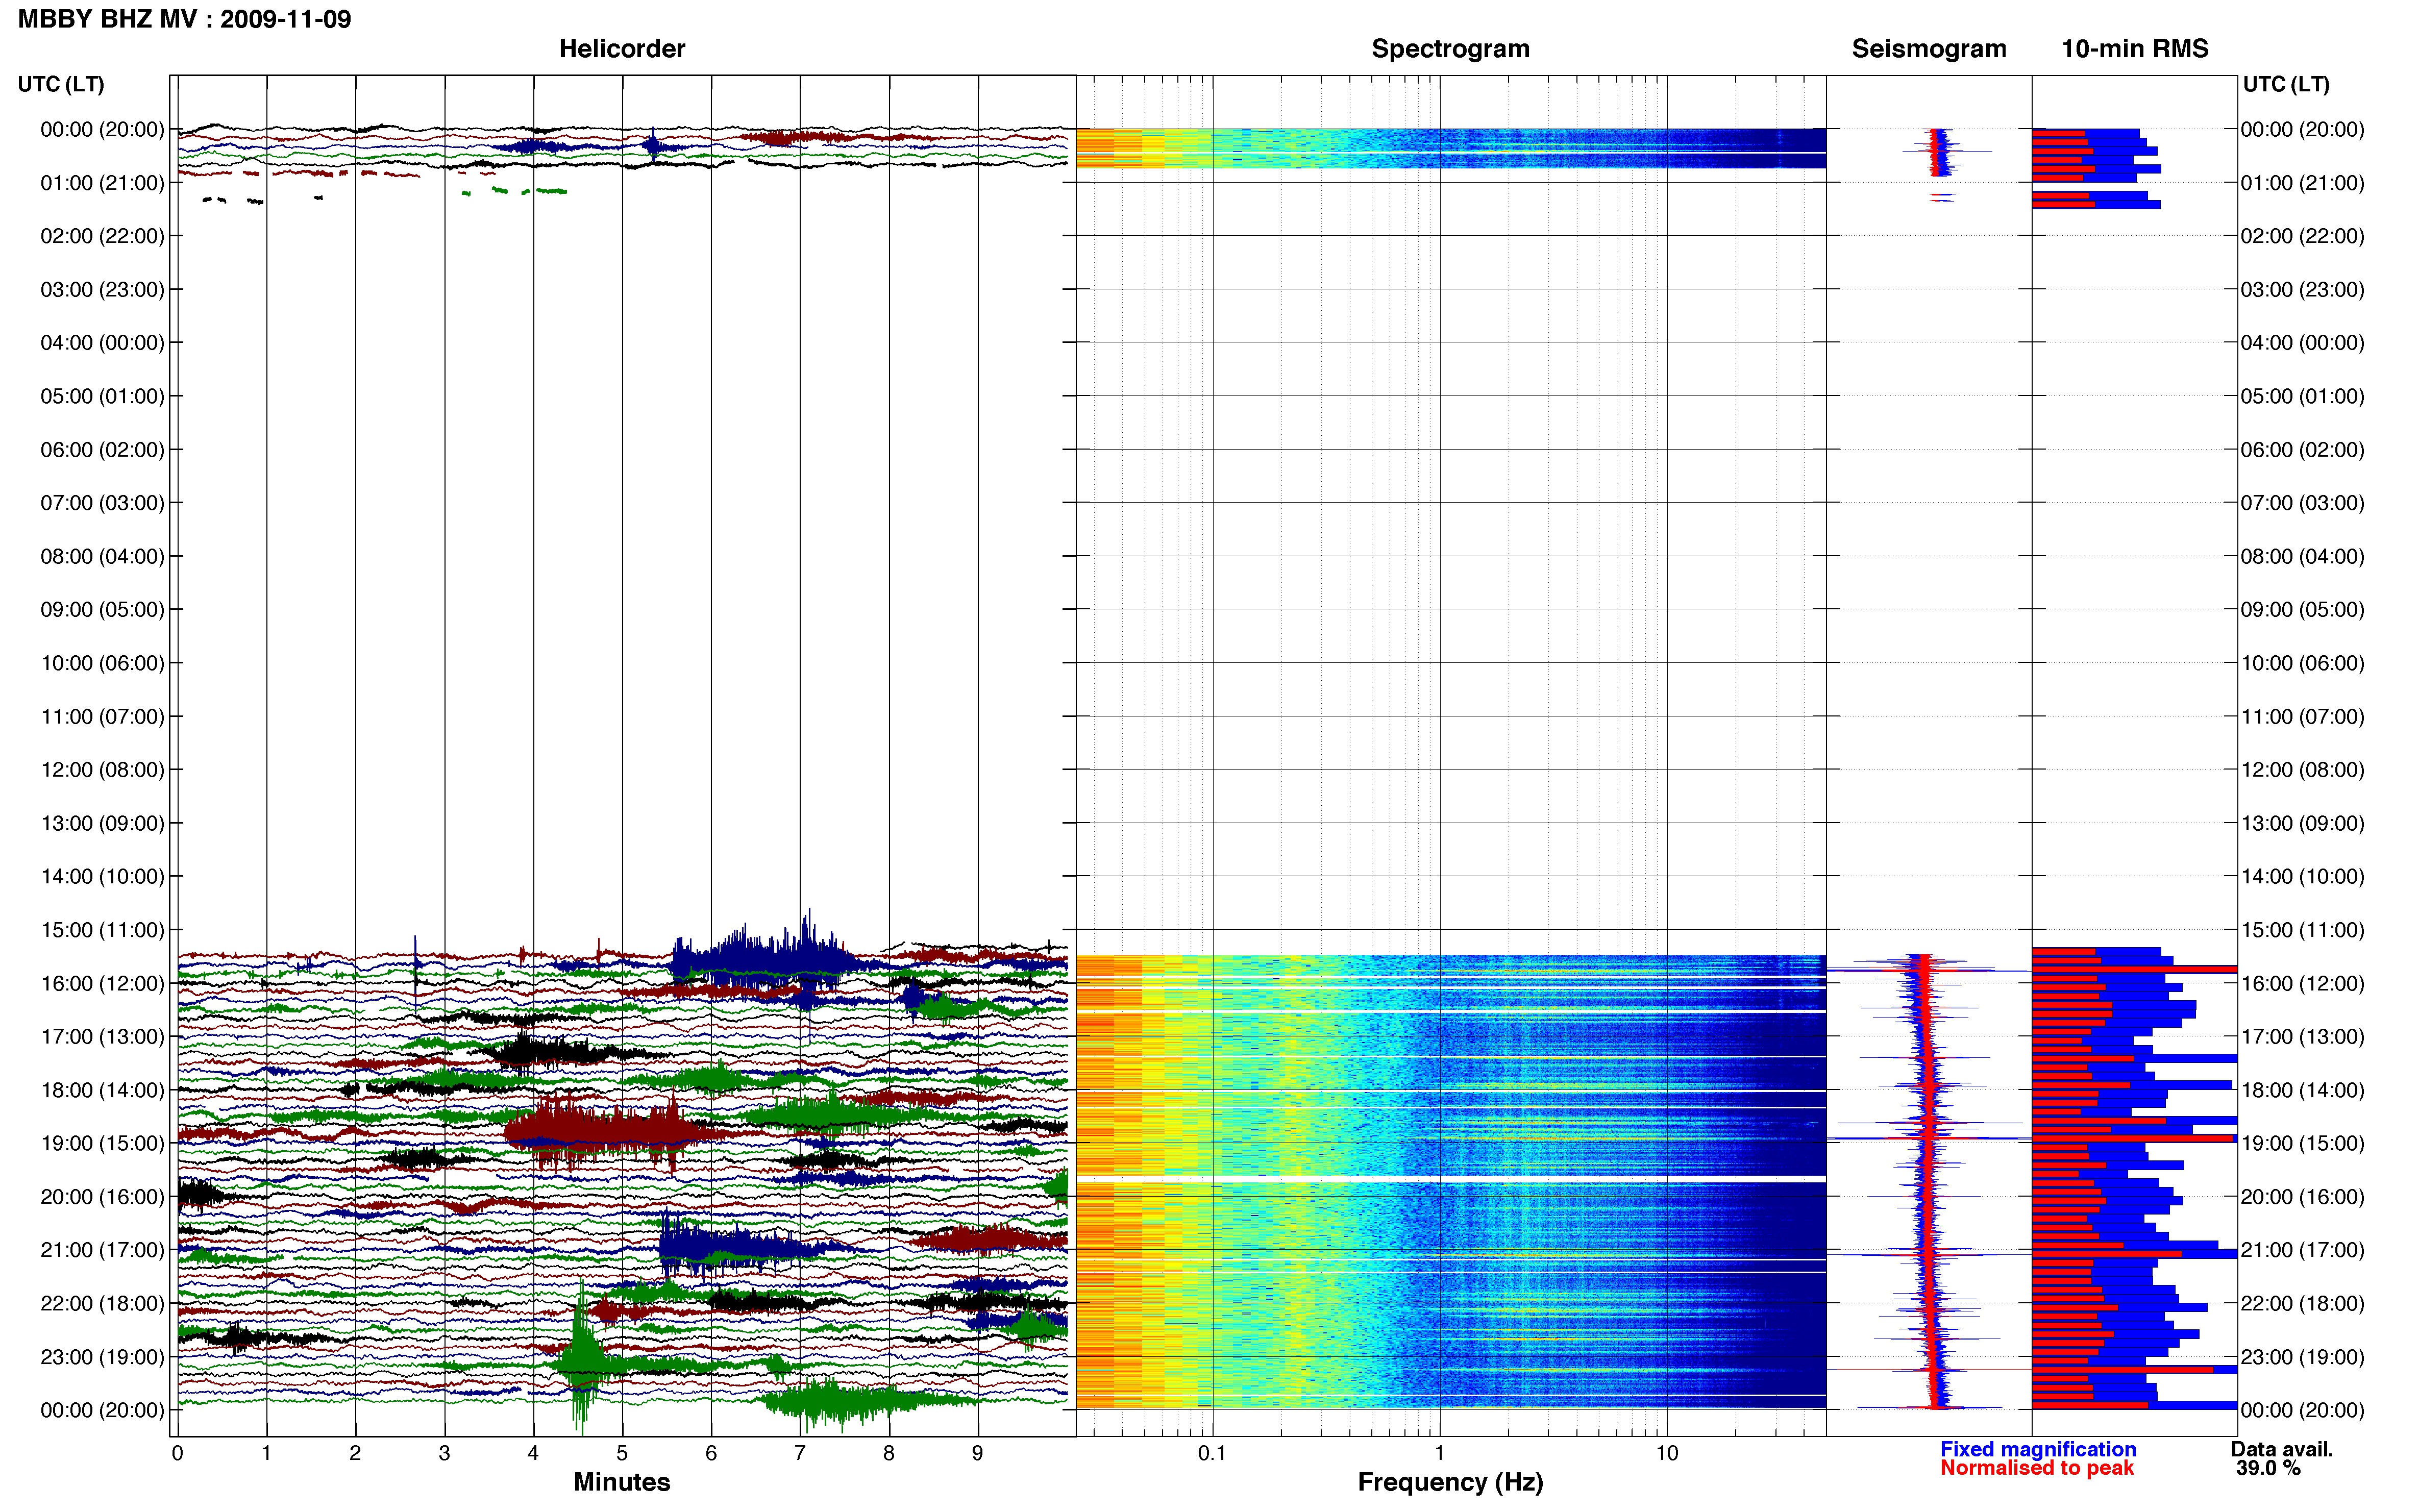Image resolution: width=2419 pixels, height=1512 pixels.
Task: Click the '1' frequency tick label
Action: pos(1439,1453)
